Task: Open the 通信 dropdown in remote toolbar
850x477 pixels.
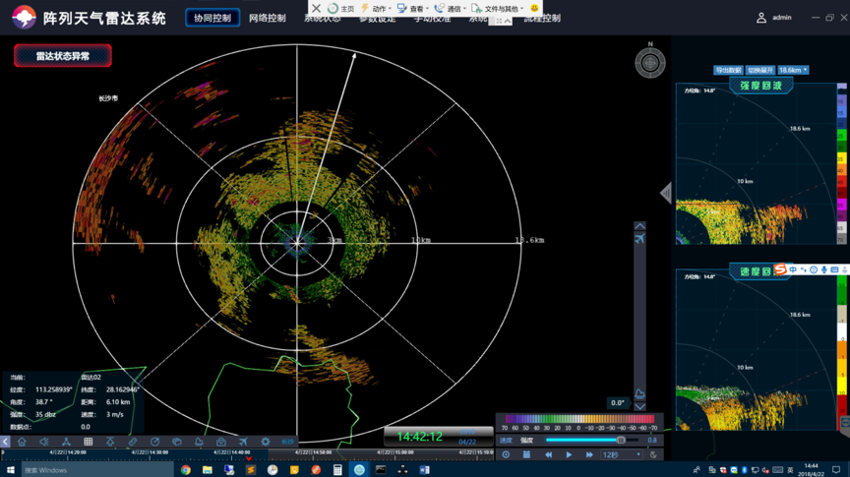Action: click(450, 8)
